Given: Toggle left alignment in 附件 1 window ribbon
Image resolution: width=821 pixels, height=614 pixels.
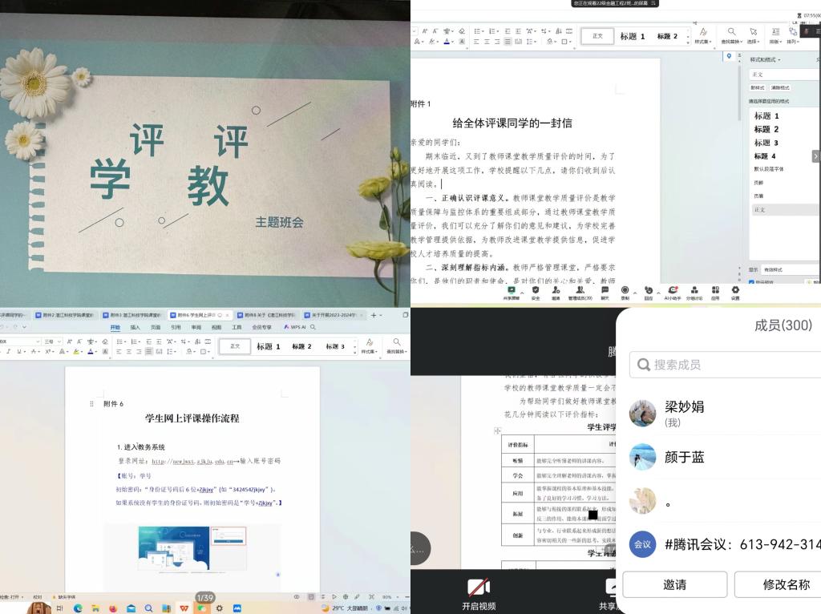Looking at the screenshot, I should tap(476, 42).
